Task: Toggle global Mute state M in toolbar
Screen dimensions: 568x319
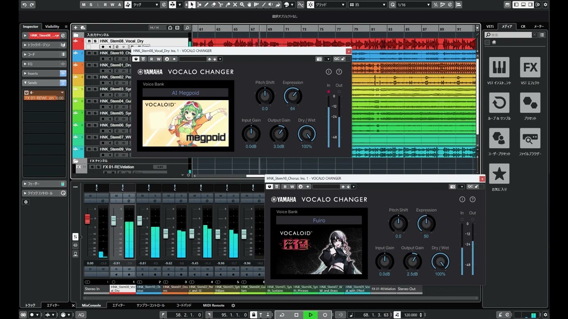Action: pos(84,4)
